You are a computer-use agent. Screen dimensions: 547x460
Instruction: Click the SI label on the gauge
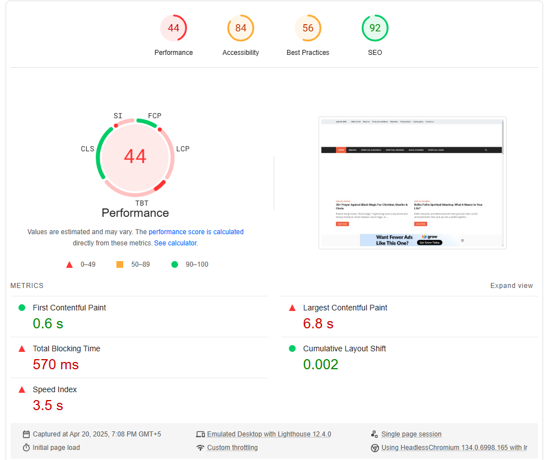[118, 115]
